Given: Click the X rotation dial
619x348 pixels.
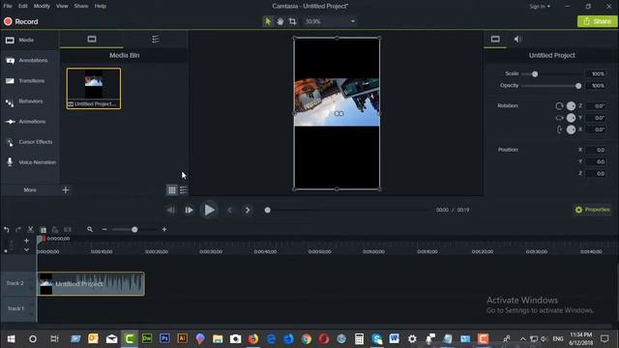Looking at the screenshot, I should click(571, 130).
